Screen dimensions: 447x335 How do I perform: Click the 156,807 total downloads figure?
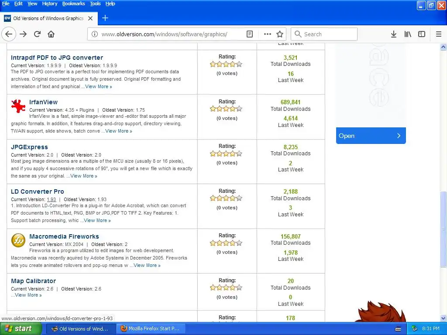click(x=290, y=237)
